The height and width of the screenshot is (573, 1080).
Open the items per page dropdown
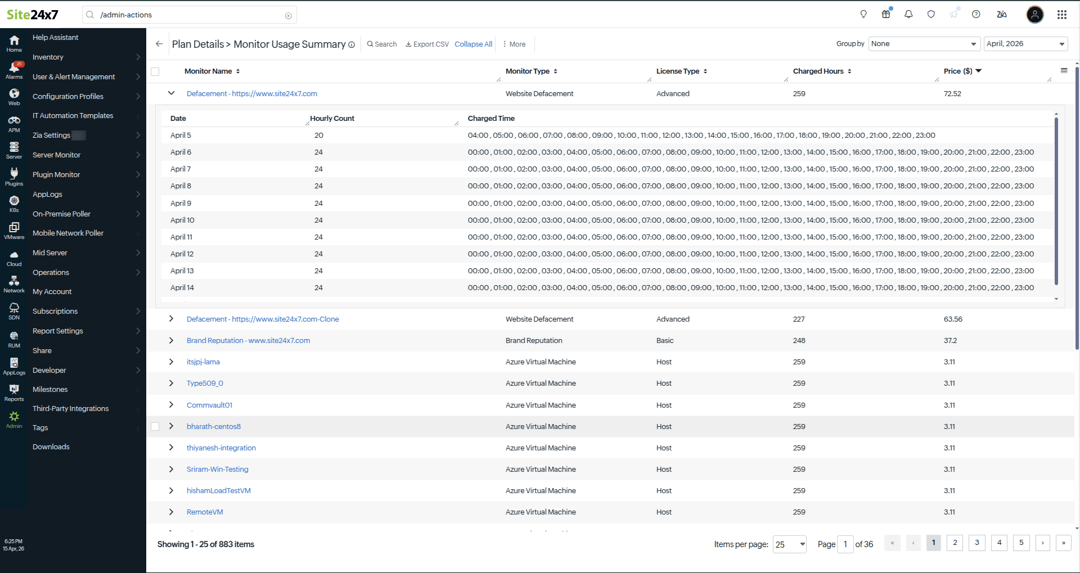click(x=790, y=544)
